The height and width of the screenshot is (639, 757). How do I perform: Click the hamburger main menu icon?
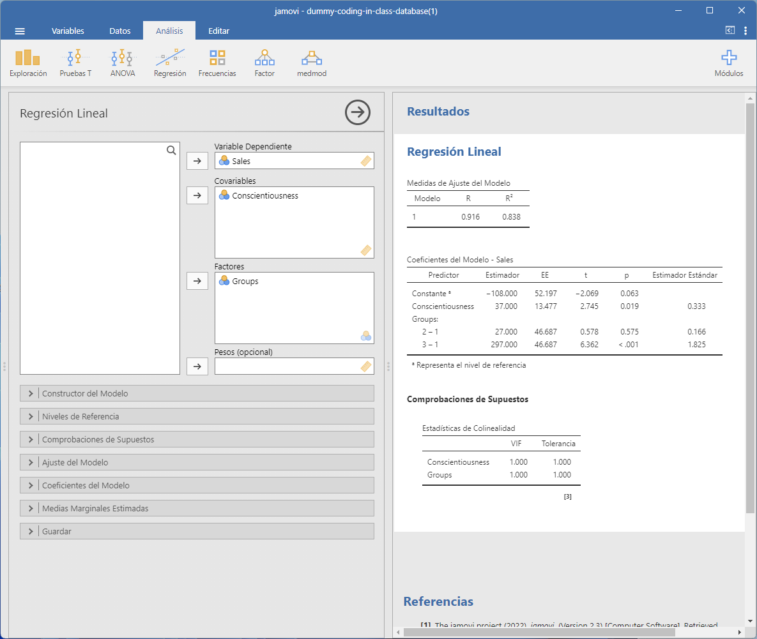tap(20, 31)
